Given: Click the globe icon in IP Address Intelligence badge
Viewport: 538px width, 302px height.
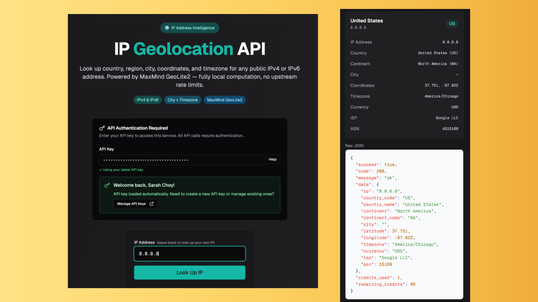Looking at the screenshot, I should (167, 28).
